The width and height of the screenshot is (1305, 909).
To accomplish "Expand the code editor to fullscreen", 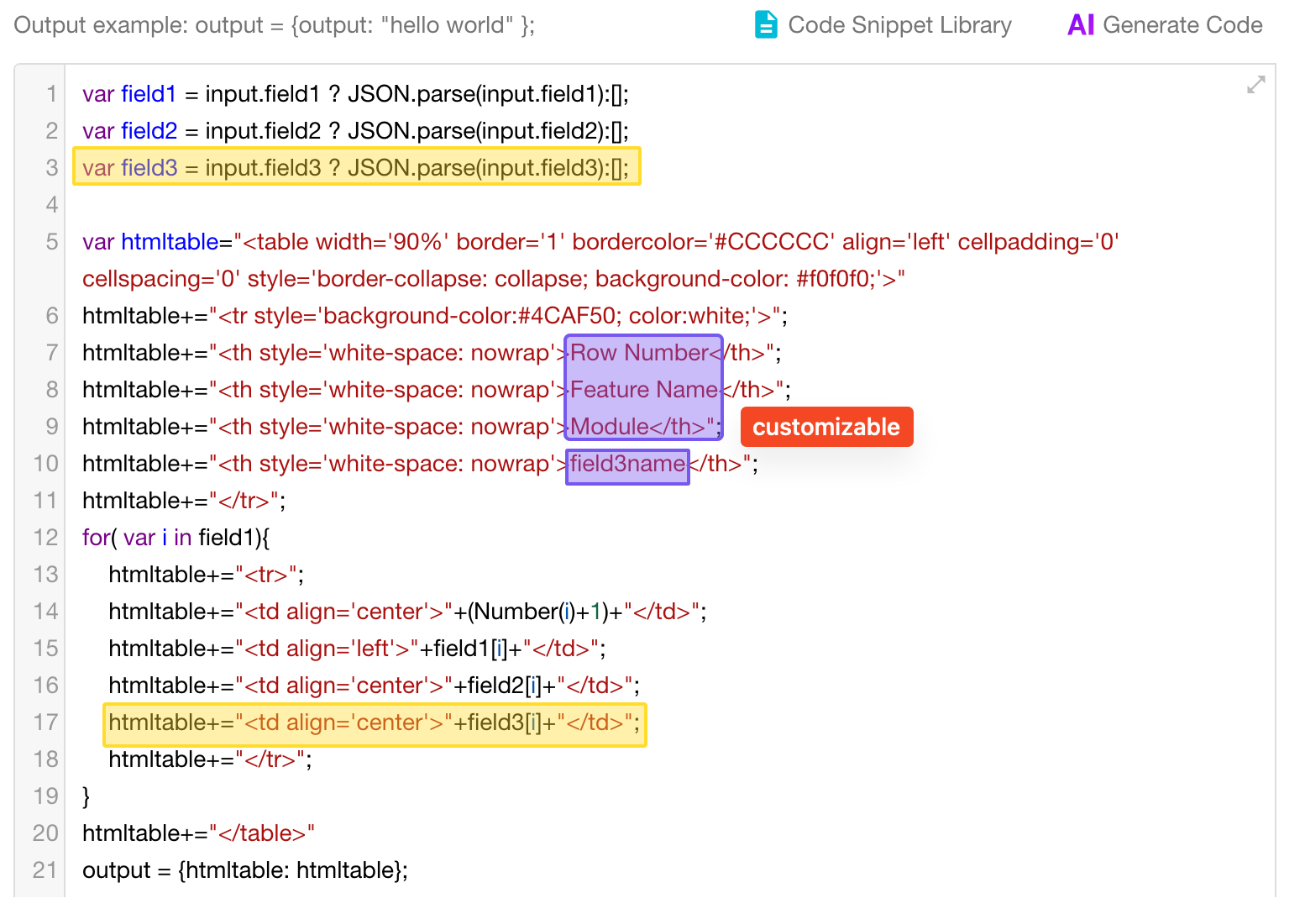I will point(1255,85).
